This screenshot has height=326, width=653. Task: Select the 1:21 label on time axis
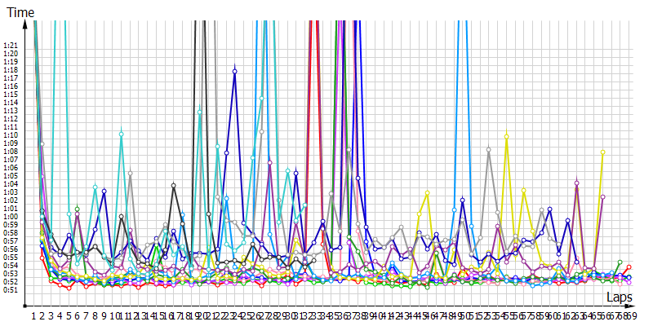point(11,46)
